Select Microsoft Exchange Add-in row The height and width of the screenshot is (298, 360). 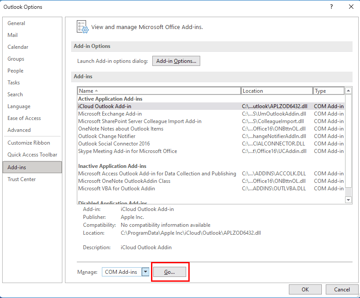click(x=211, y=114)
